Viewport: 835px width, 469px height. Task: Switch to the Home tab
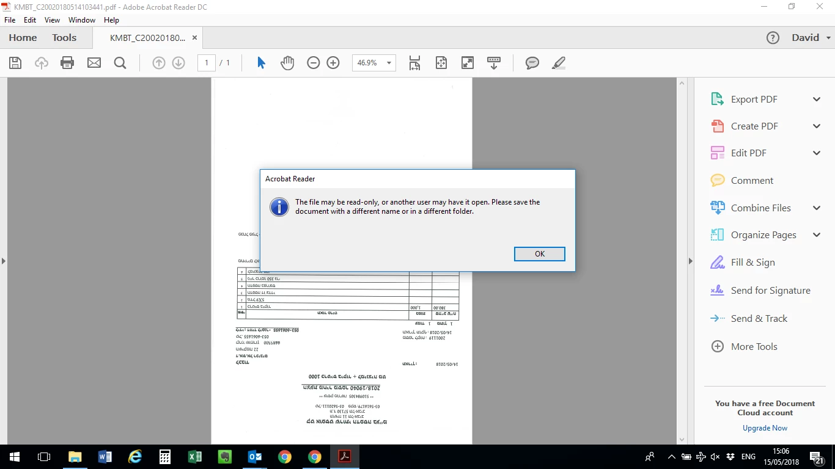coord(23,38)
